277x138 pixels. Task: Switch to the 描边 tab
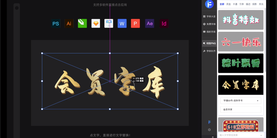point(248,4)
